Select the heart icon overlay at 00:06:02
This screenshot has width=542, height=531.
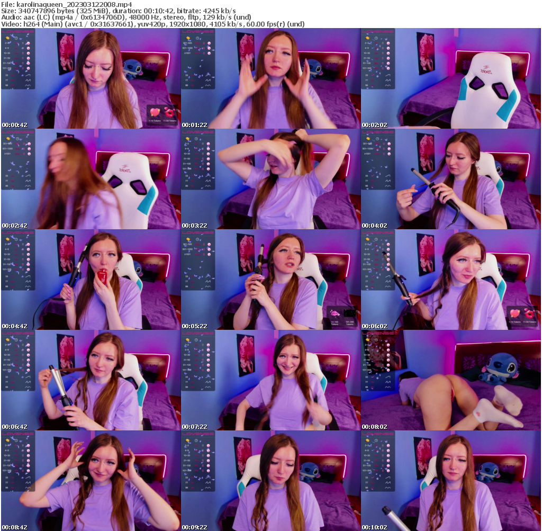(515, 313)
